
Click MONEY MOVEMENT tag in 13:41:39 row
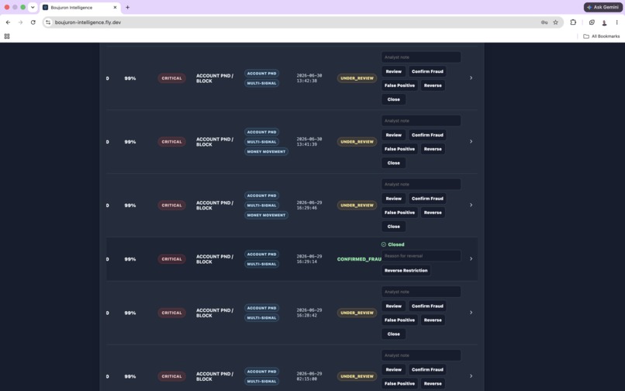point(266,151)
